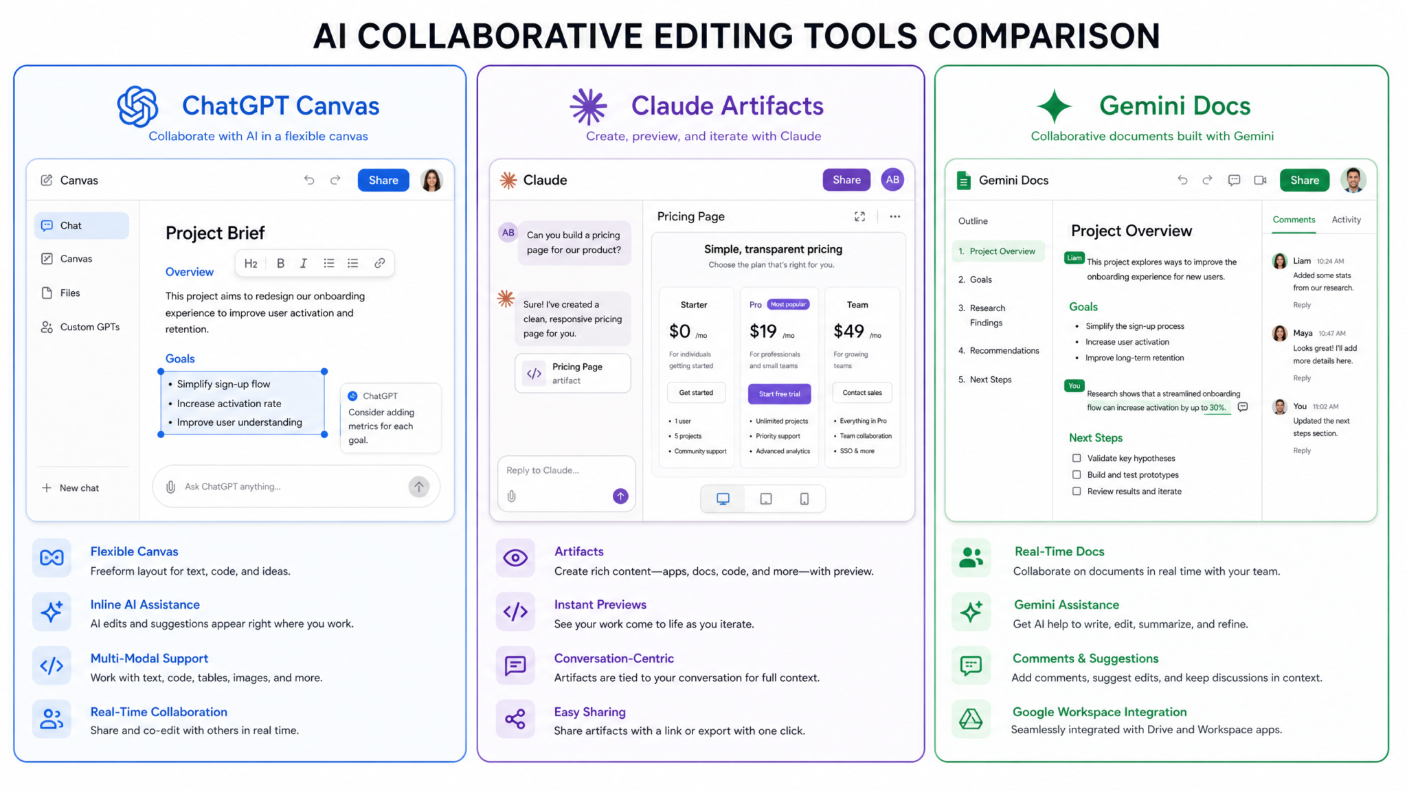Open comments icon in Gemini Docs header
This screenshot has height=791, width=1407.
(1234, 180)
